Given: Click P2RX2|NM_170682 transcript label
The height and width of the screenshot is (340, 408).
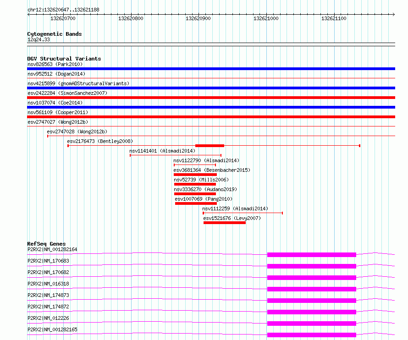Looking at the screenshot, I should click(48, 272).
